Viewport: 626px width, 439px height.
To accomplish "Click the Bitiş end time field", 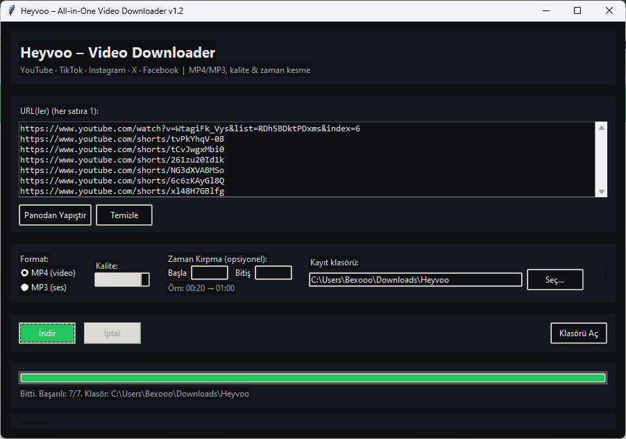I will 273,273.
